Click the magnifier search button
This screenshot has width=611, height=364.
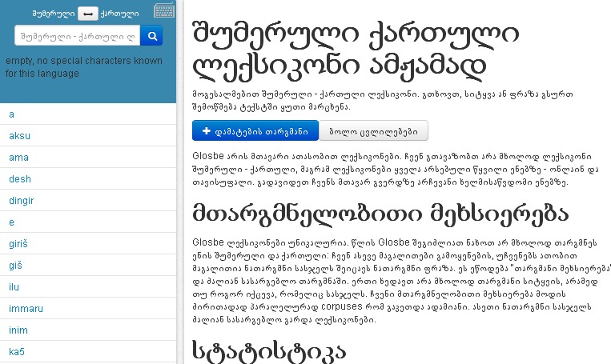pos(151,36)
